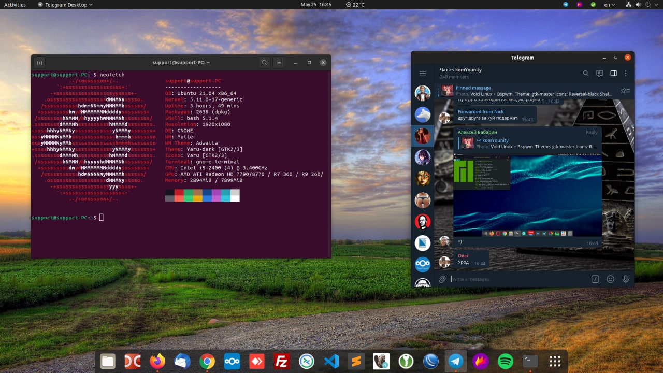
Task: Search in the komYounity chat
Action: tap(586, 73)
